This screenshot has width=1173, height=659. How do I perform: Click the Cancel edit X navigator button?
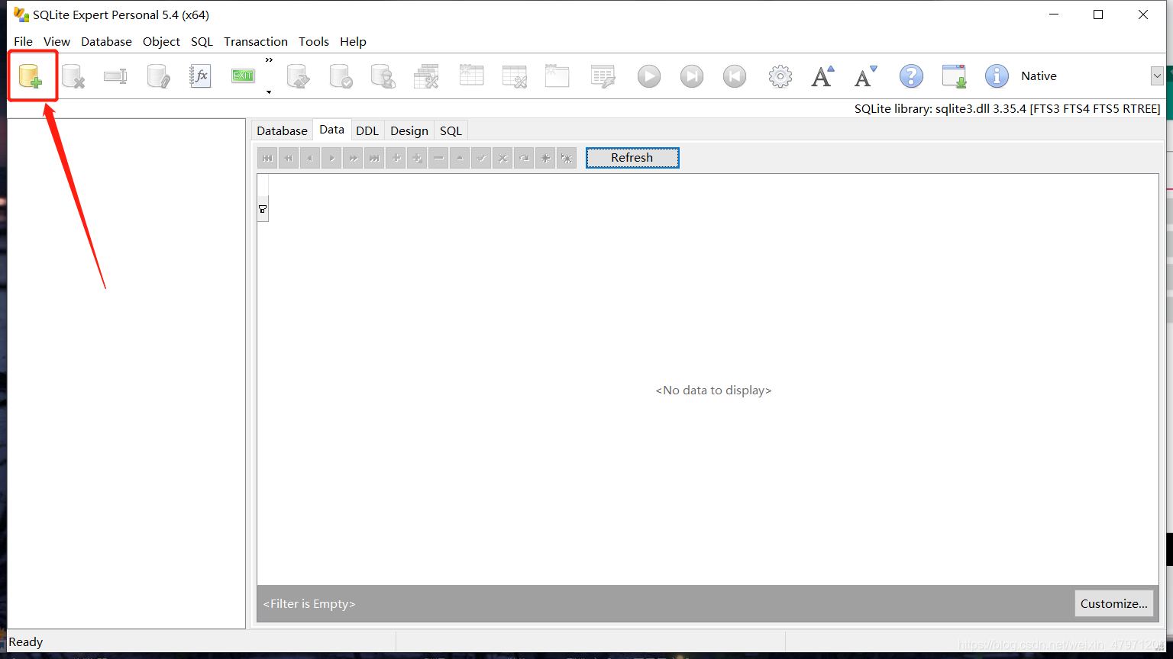tap(502, 158)
